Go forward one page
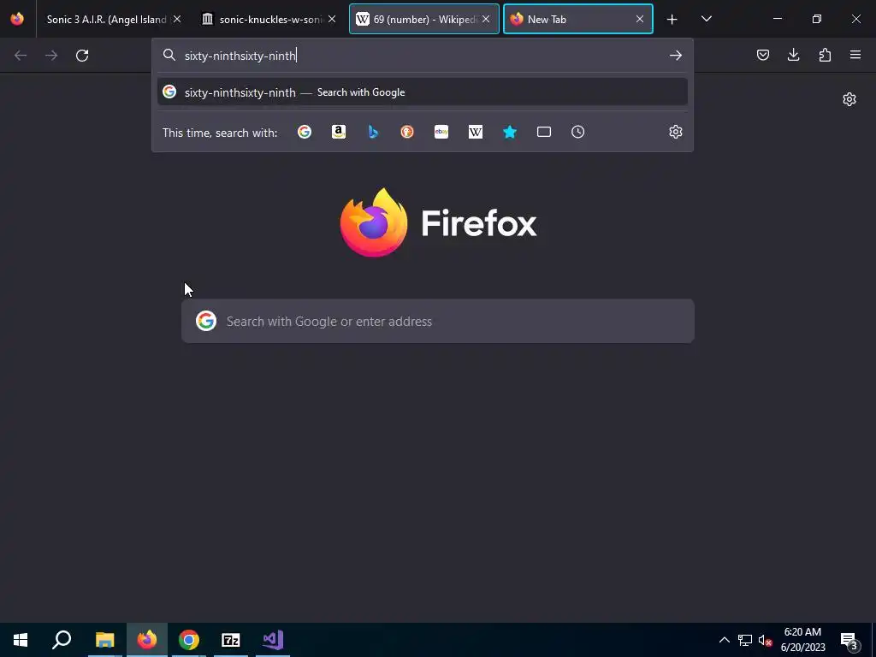Image resolution: width=876 pixels, height=657 pixels. [x=51, y=56]
